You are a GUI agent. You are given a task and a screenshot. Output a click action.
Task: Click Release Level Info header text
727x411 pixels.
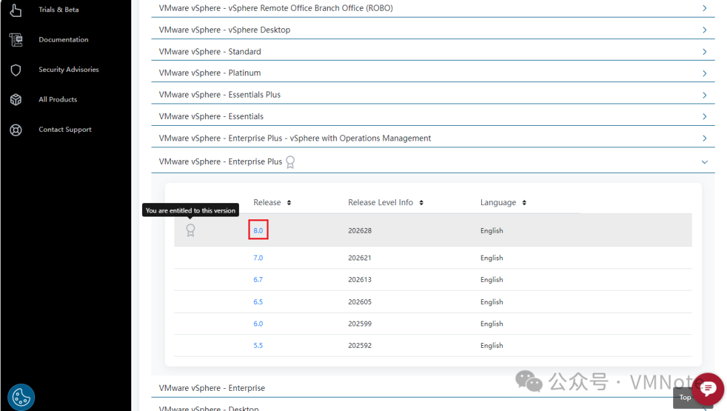(380, 202)
